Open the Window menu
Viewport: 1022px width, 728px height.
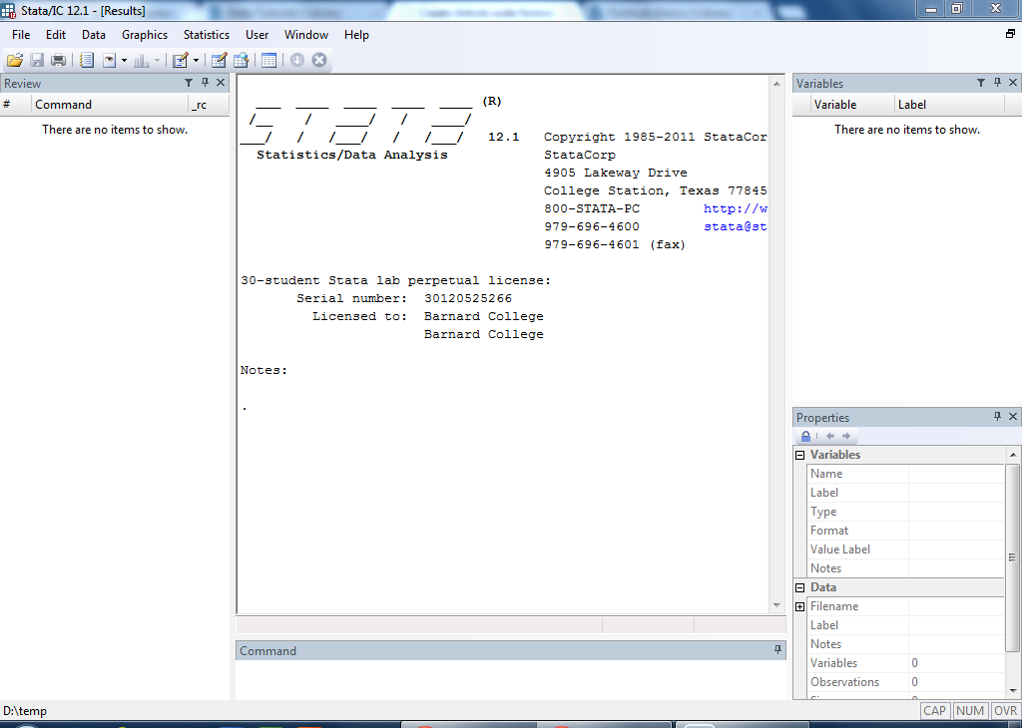pos(306,35)
